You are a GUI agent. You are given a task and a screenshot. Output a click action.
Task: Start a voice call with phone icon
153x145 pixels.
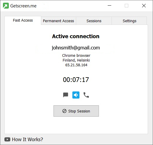coord(86,95)
